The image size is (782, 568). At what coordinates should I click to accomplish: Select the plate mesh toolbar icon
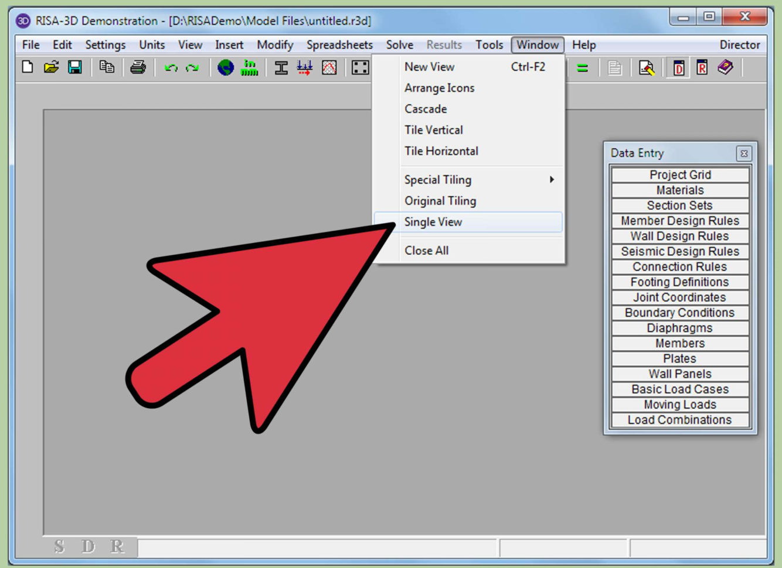pyautogui.click(x=329, y=69)
